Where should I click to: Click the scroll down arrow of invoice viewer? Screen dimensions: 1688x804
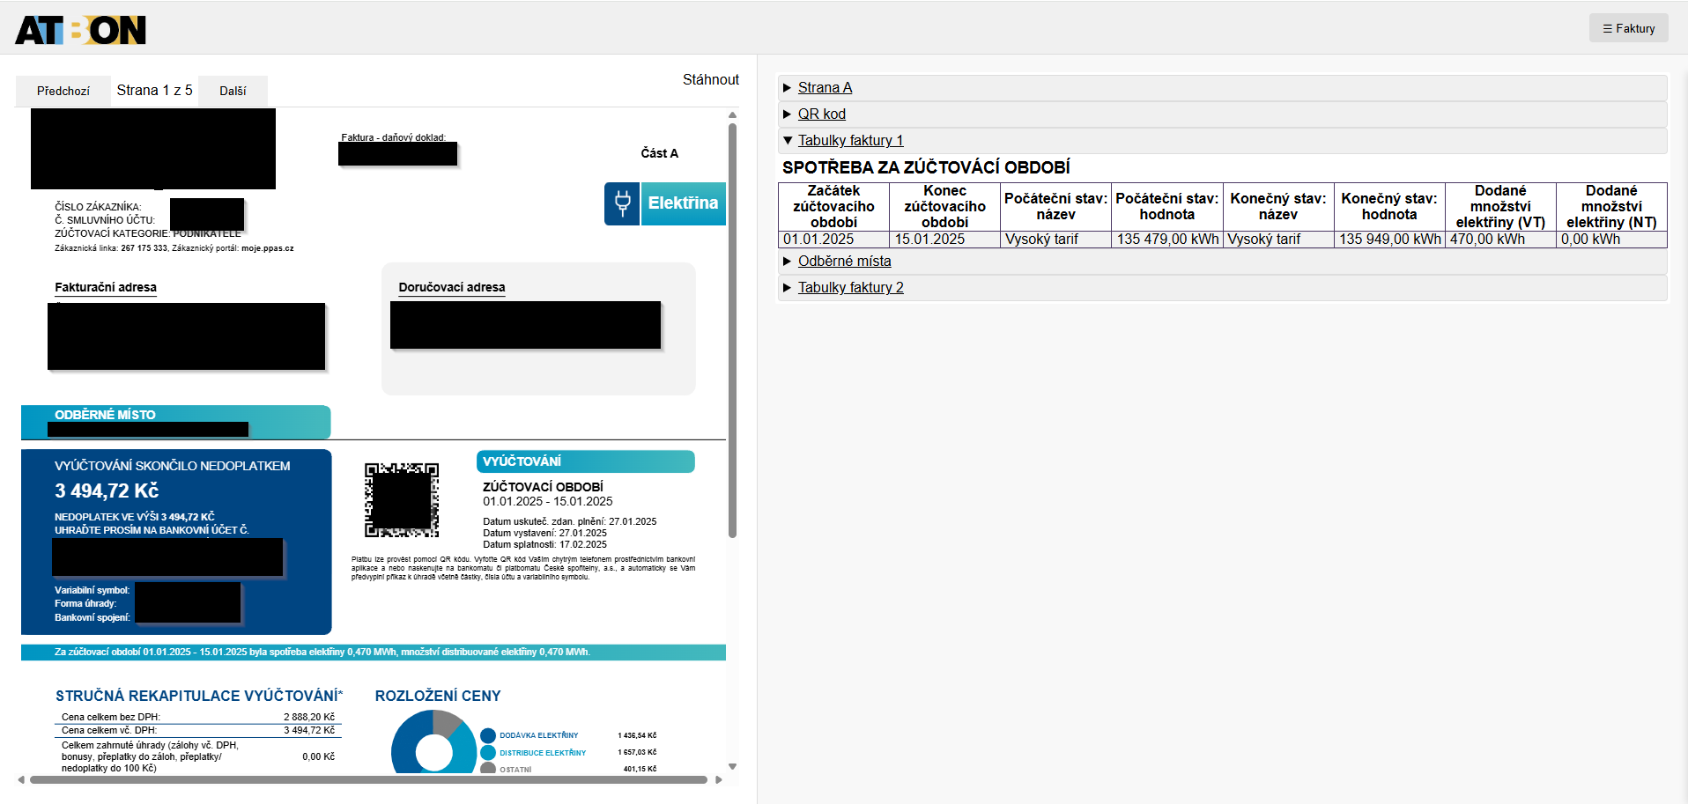pyautogui.click(x=732, y=767)
